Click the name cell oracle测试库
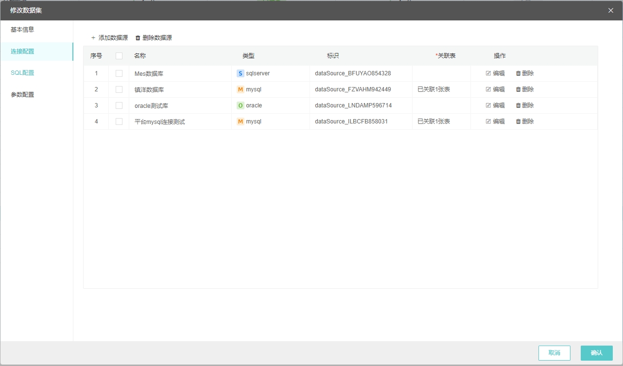Image resolution: width=623 pixels, height=366 pixels. coord(152,106)
